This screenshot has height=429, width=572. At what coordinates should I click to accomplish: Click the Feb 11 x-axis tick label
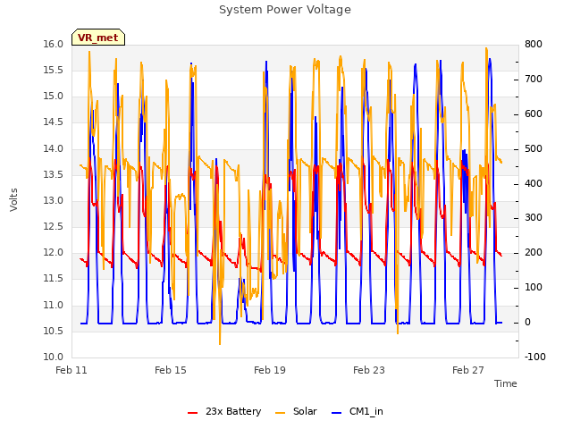[x=71, y=370]
